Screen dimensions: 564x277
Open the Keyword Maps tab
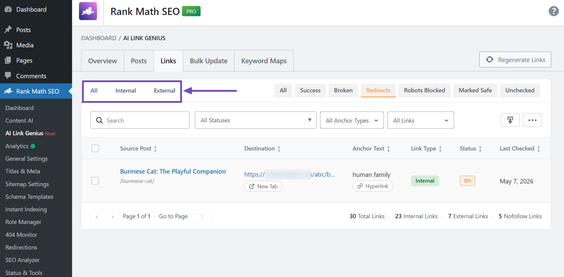264,61
